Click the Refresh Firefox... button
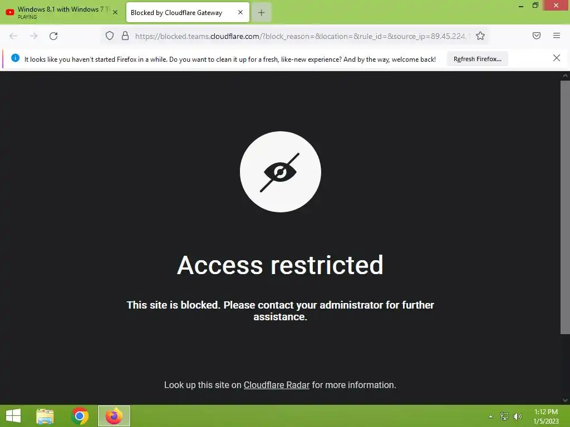The height and width of the screenshot is (427, 570). click(477, 59)
